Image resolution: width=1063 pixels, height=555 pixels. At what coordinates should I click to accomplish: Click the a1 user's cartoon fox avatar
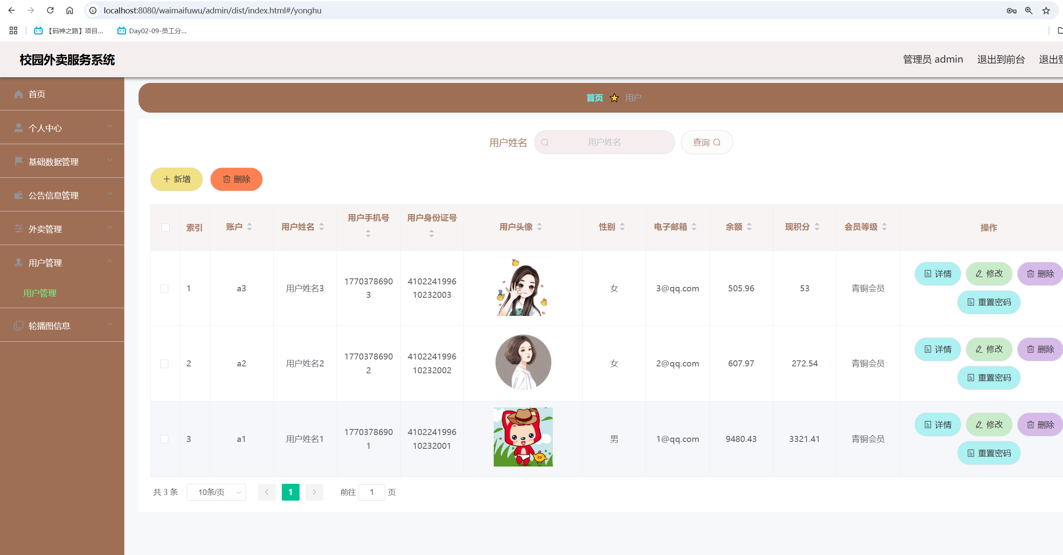523,437
